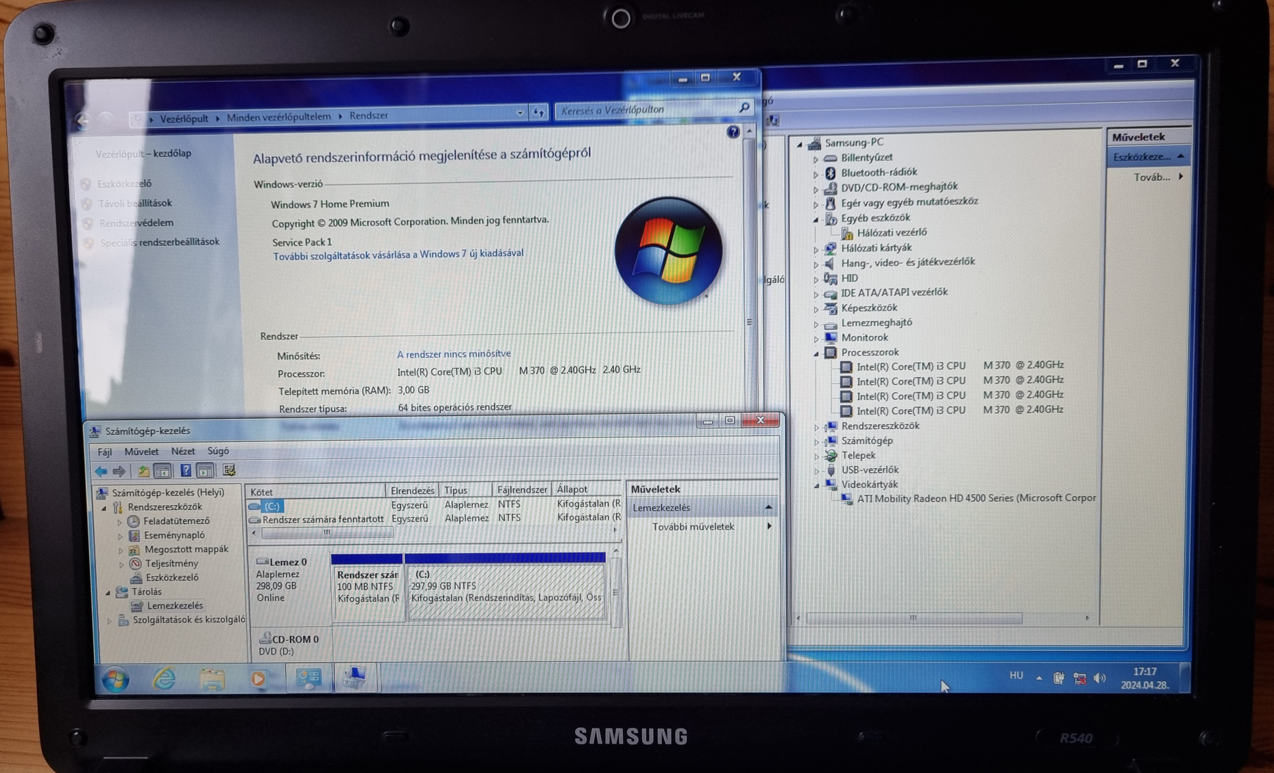Click the green forward arrow in Számítógép-kezelés
The height and width of the screenshot is (773, 1274).
119,471
